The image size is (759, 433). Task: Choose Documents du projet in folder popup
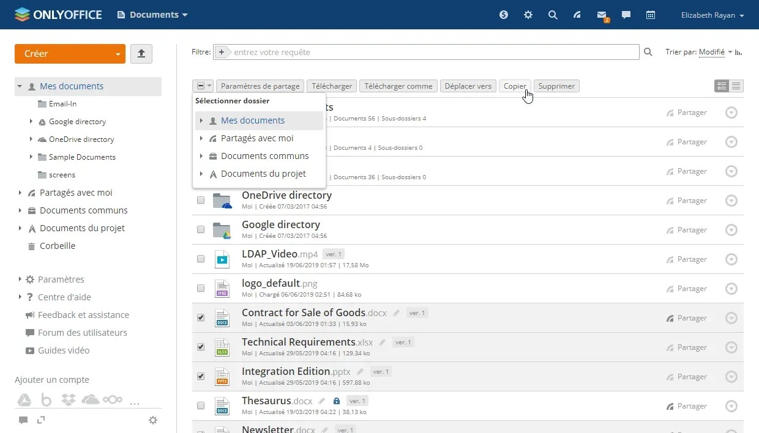point(263,174)
